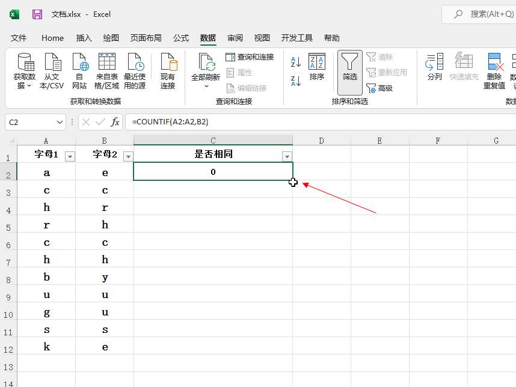Select cell C2 containing 0
This screenshot has height=387, width=516.
pos(213,171)
